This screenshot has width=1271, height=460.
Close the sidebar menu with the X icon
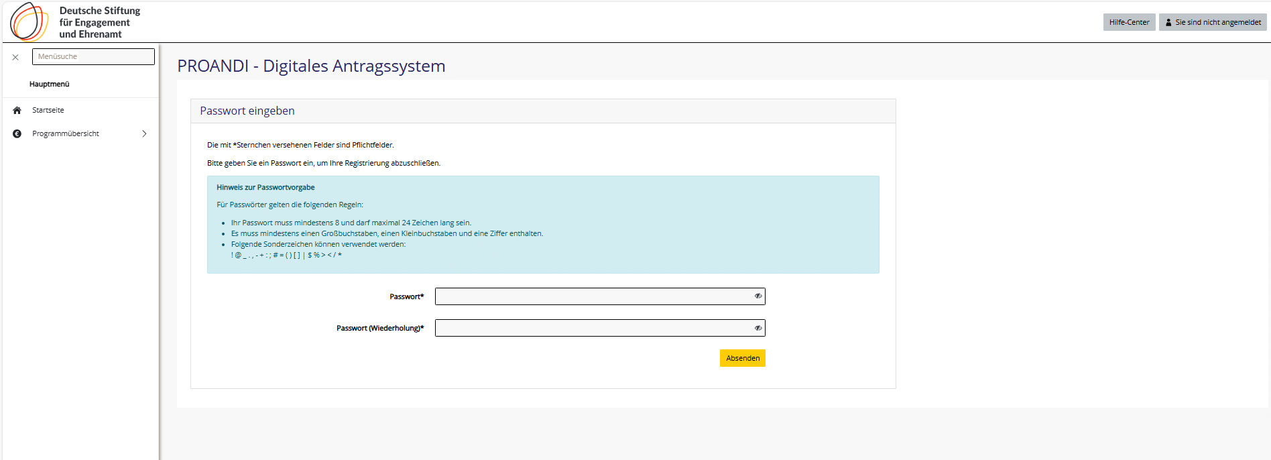[15, 57]
